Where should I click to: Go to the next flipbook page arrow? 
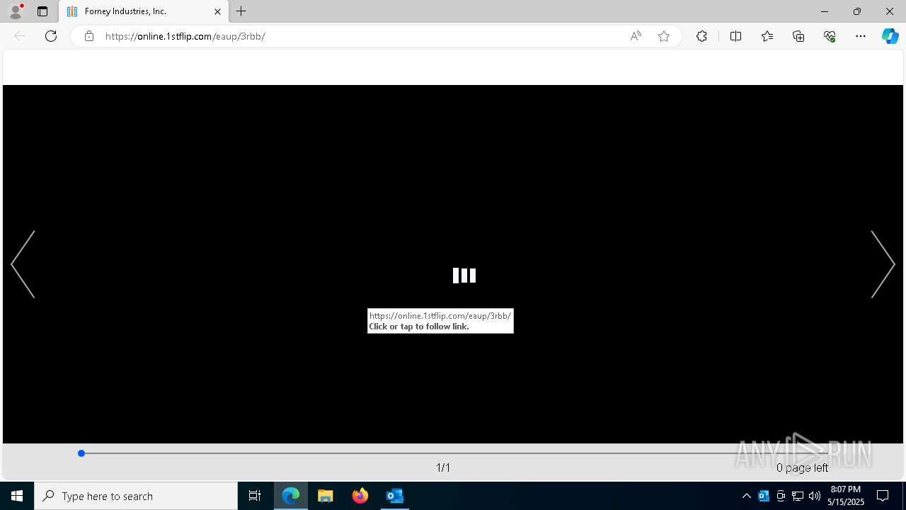(883, 264)
